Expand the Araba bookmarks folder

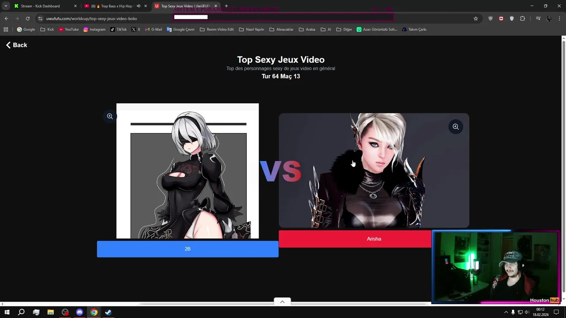[x=307, y=30]
